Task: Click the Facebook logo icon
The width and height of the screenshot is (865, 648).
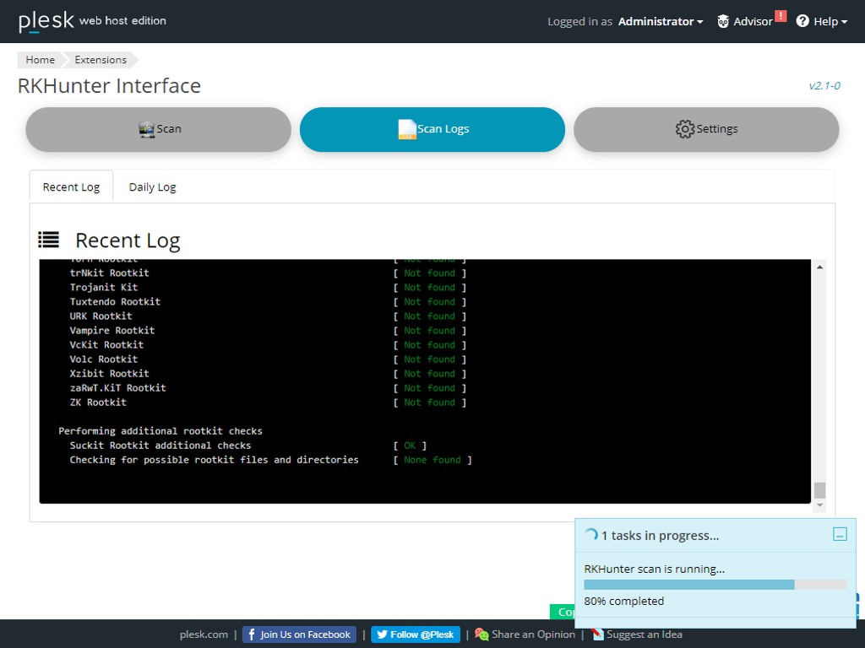Action: (x=252, y=634)
